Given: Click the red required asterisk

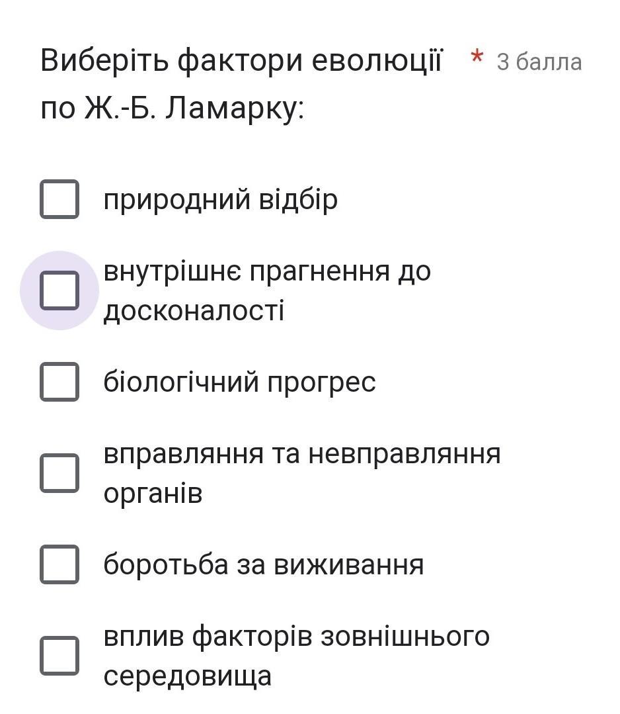Looking at the screenshot, I should (x=477, y=58).
